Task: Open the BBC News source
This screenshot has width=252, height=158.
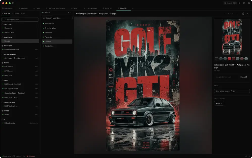Action: pyautogui.click(x=20, y=67)
